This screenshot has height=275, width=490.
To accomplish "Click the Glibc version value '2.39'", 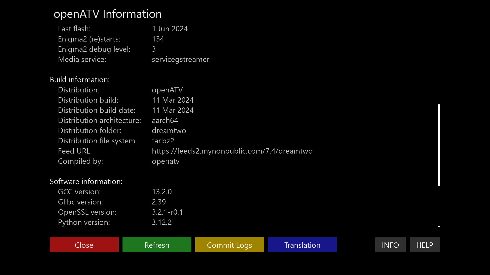I will click(159, 202).
